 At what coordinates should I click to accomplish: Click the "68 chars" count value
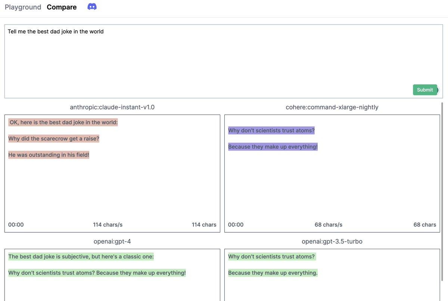click(x=425, y=225)
